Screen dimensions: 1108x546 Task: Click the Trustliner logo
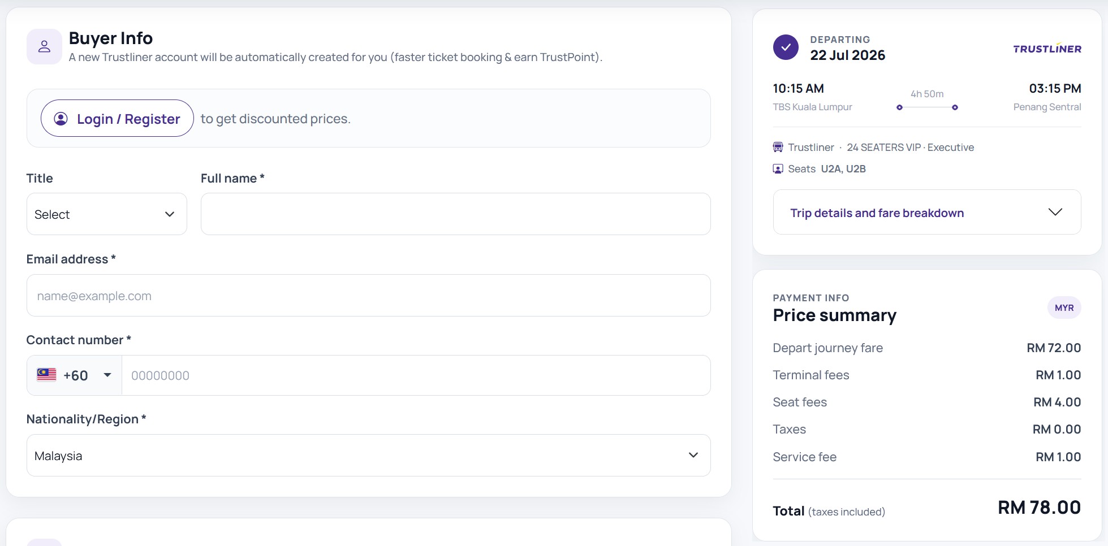(x=1047, y=48)
